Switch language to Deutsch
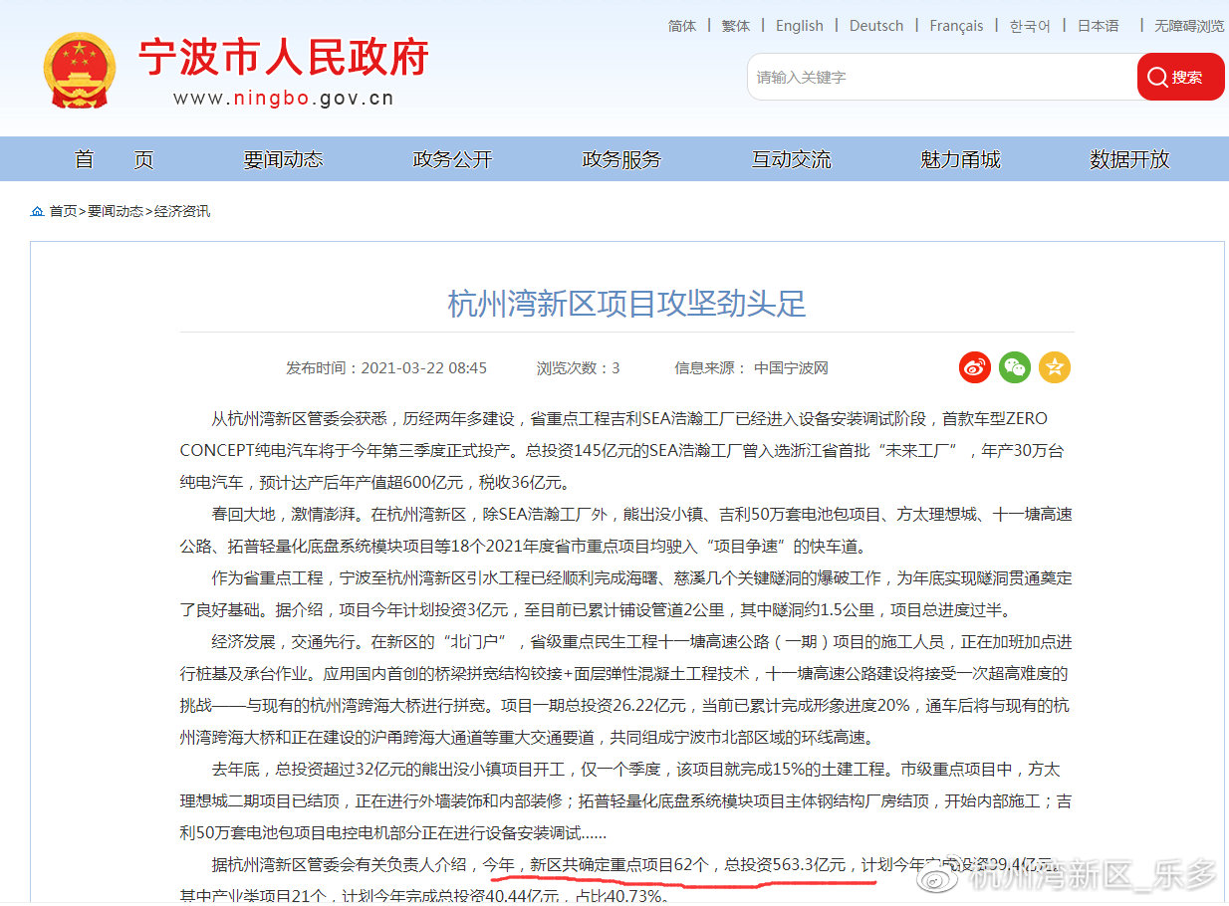Image resolution: width=1229 pixels, height=906 pixels. pos(876,26)
